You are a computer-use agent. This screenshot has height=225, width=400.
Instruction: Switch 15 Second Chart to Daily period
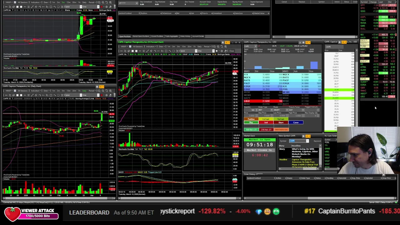199,47
